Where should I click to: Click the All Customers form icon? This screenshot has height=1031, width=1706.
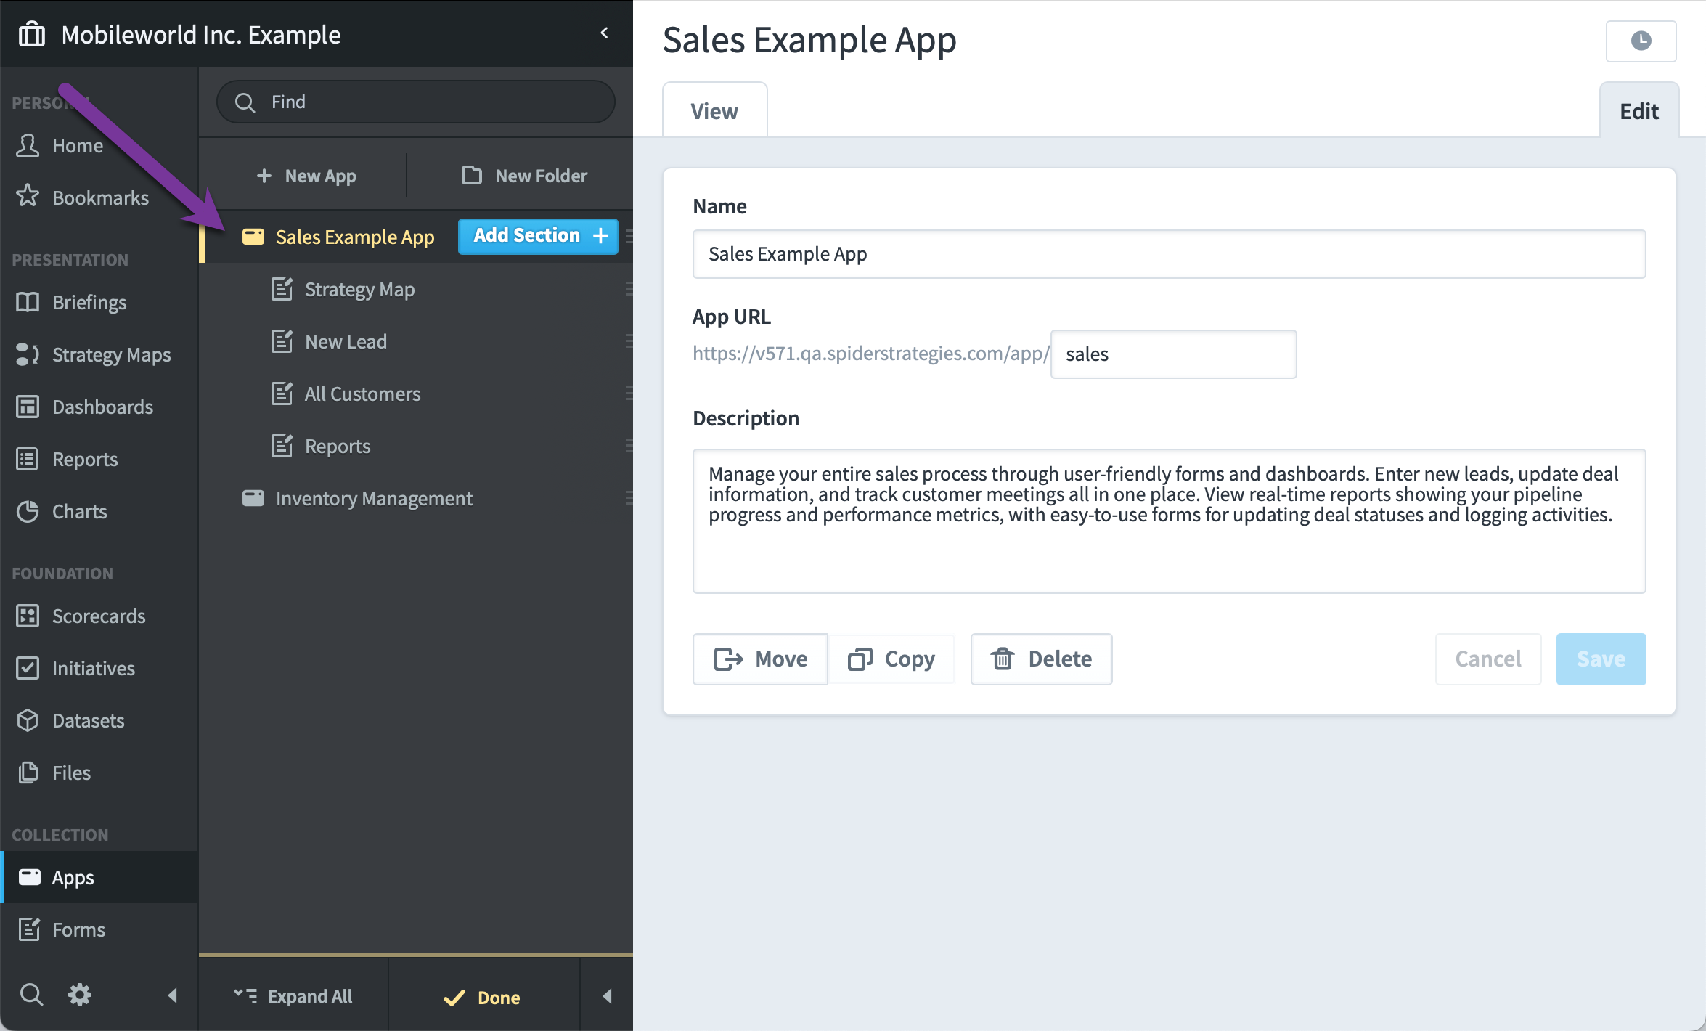(282, 394)
